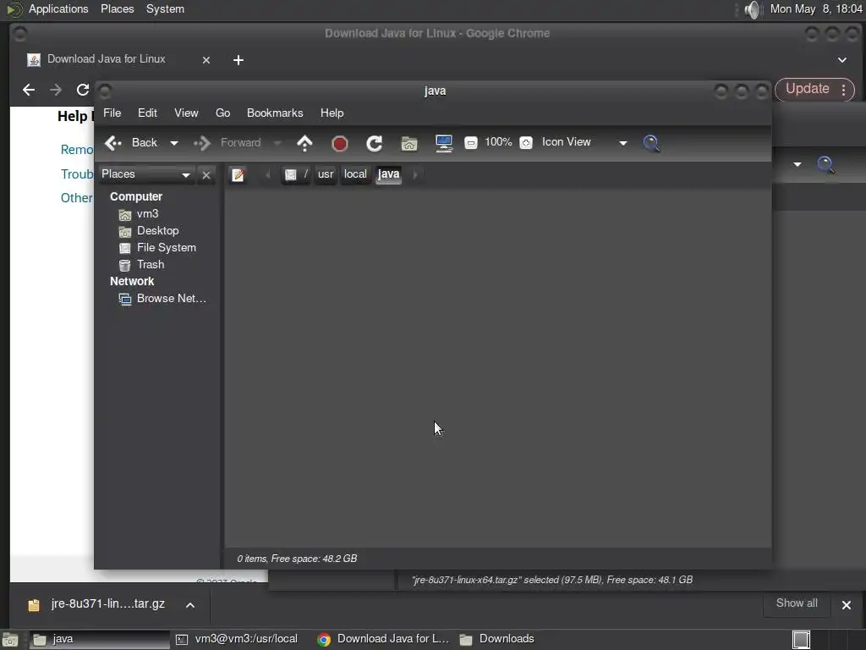The image size is (866, 650).
Task: Open the Back history dropdown arrow
Action: tap(174, 143)
